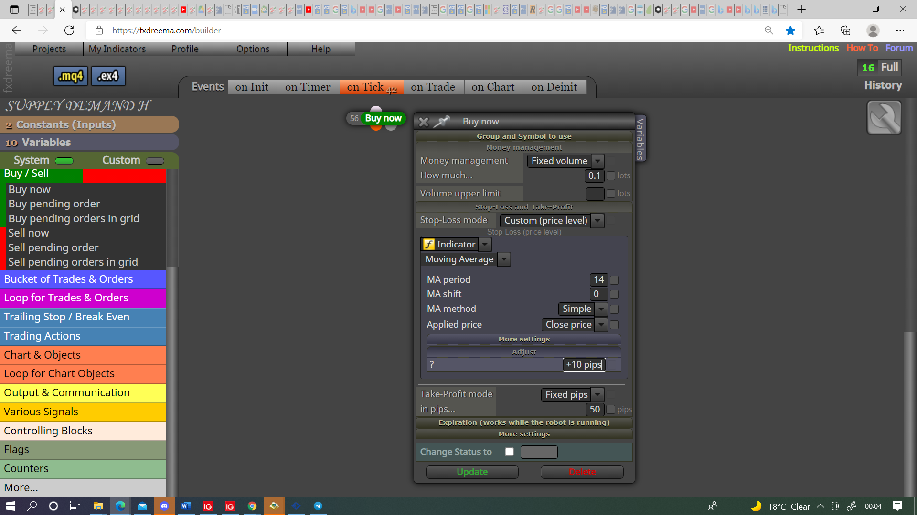This screenshot has width=917, height=515.
Task: Check the Take-Profit pips checkbox
Action: pyautogui.click(x=610, y=409)
